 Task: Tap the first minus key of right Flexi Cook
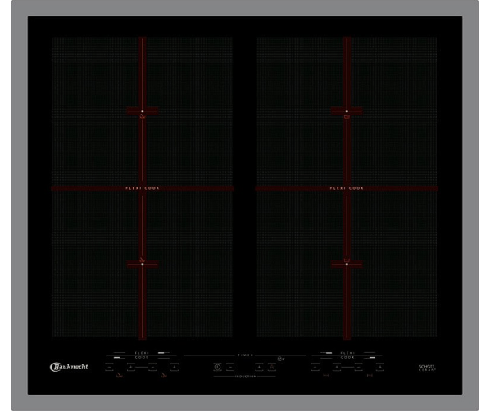315,367
